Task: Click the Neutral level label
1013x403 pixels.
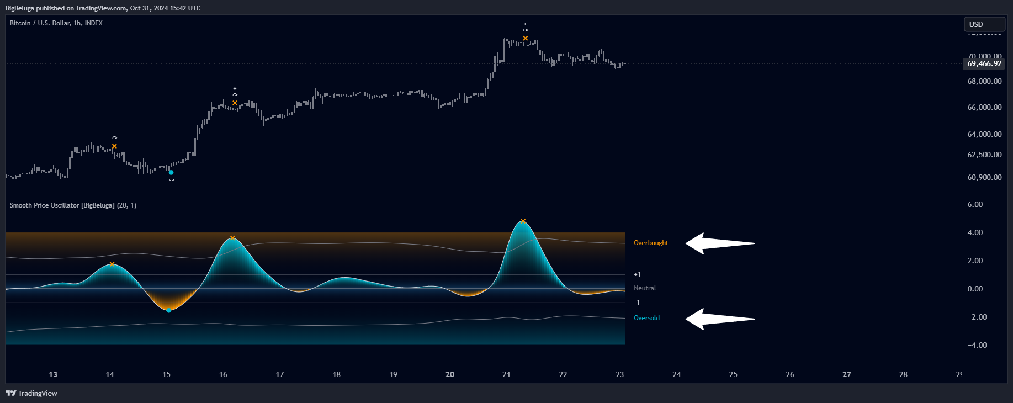Action: click(x=645, y=288)
